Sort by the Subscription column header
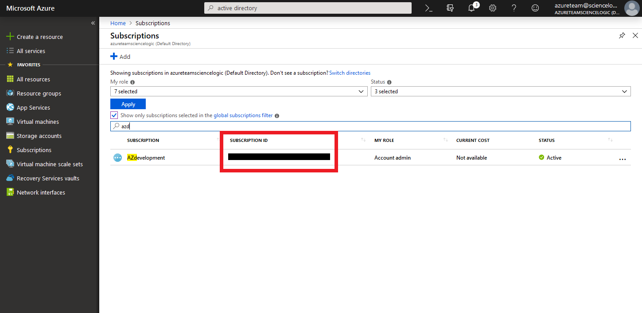The height and width of the screenshot is (313, 642). pyautogui.click(x=143, y=141)
